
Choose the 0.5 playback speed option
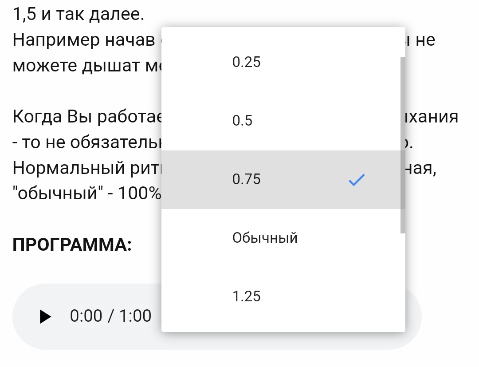click(x=243, y=121)
